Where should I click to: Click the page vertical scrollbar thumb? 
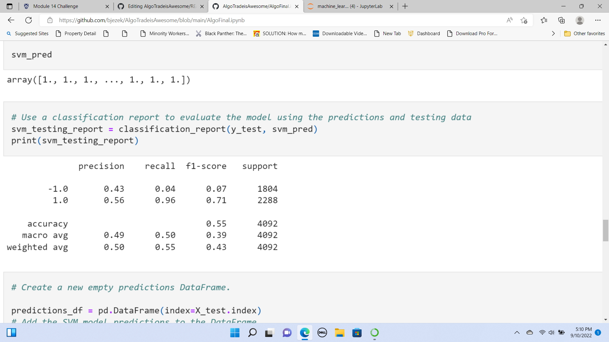click(606, 230)
